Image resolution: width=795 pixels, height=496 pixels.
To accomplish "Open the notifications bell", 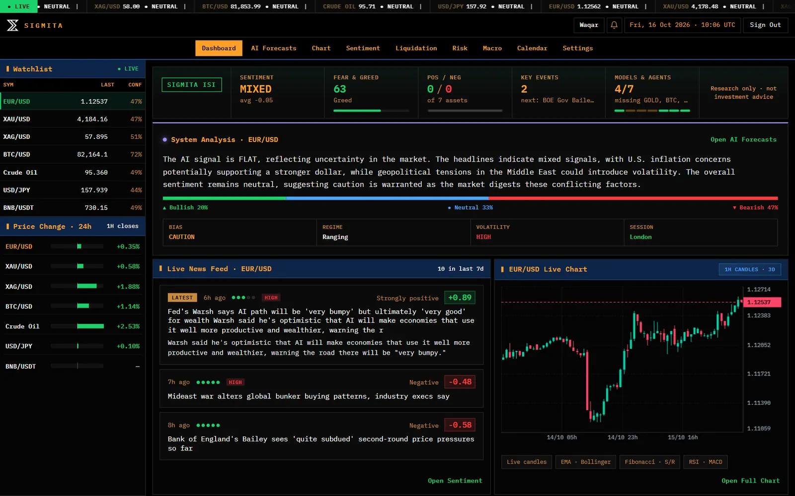I will point(614,25).
